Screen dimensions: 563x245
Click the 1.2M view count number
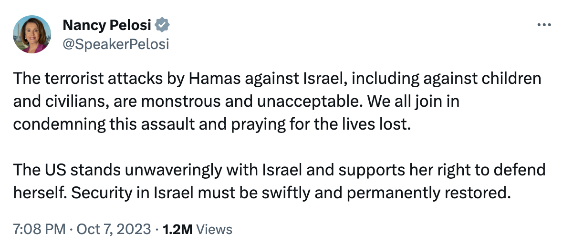click(x=177, y=229)
